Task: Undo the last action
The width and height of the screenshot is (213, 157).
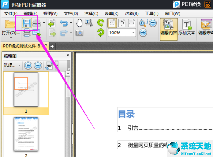Action: [x=64, y=23]
